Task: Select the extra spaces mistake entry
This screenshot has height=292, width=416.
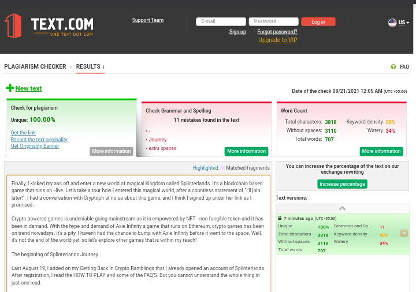Action: coord(162,148)
